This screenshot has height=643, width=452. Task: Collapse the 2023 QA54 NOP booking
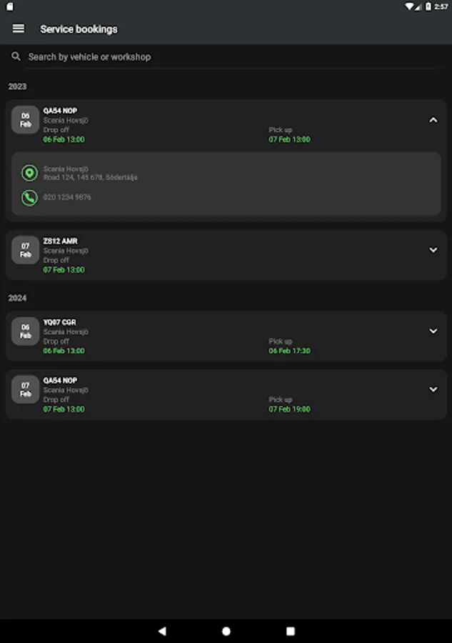pos(433,120)
